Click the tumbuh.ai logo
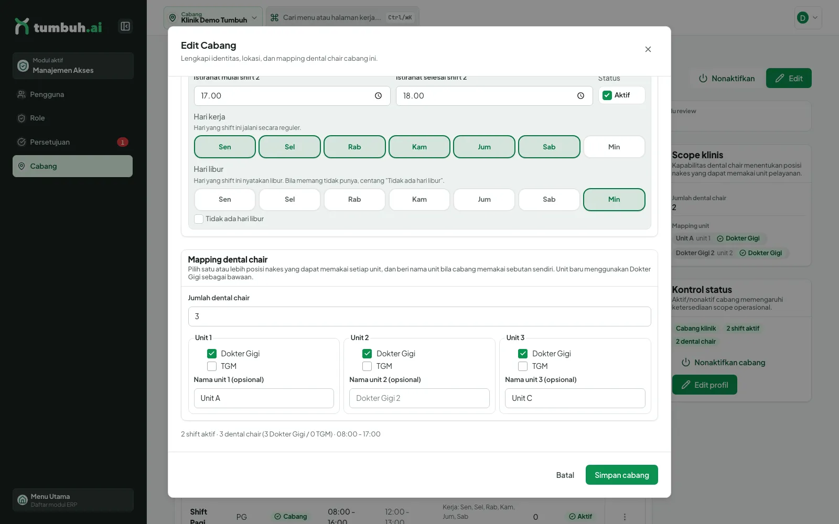The width and height of the screenshot is (839, 524). coord(58,27)
